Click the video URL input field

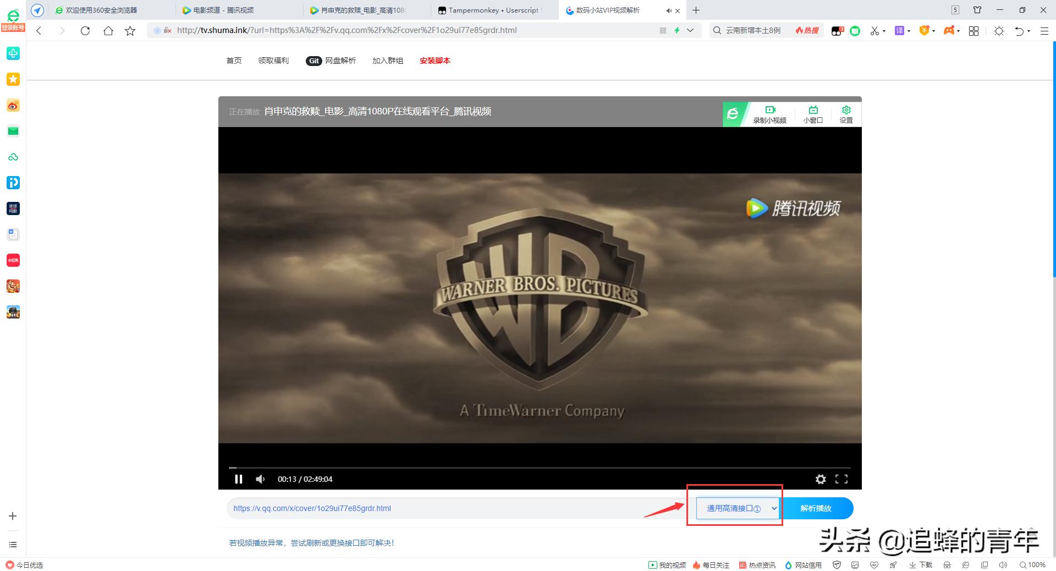(440, 508)
